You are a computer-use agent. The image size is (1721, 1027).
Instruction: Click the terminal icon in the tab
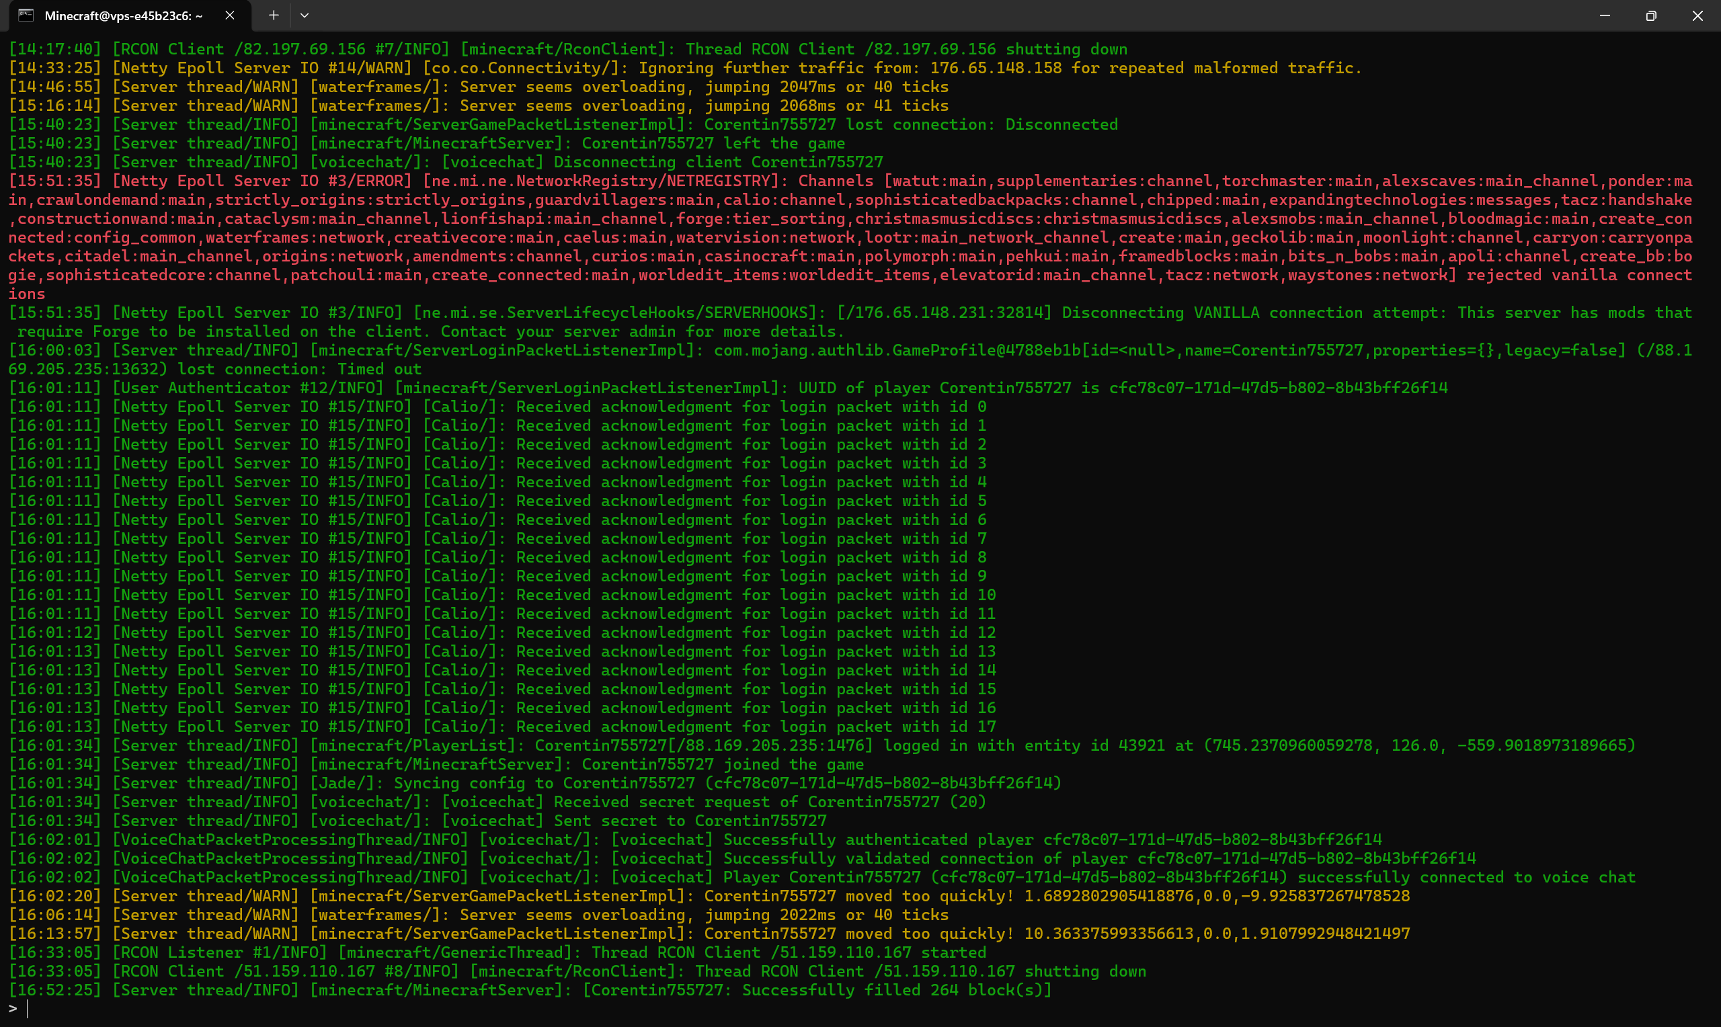pyautogui.click(x=26, y=15)
